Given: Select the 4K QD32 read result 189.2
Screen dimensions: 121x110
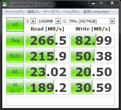Looking at the screenshot, I should coord(47,87).
